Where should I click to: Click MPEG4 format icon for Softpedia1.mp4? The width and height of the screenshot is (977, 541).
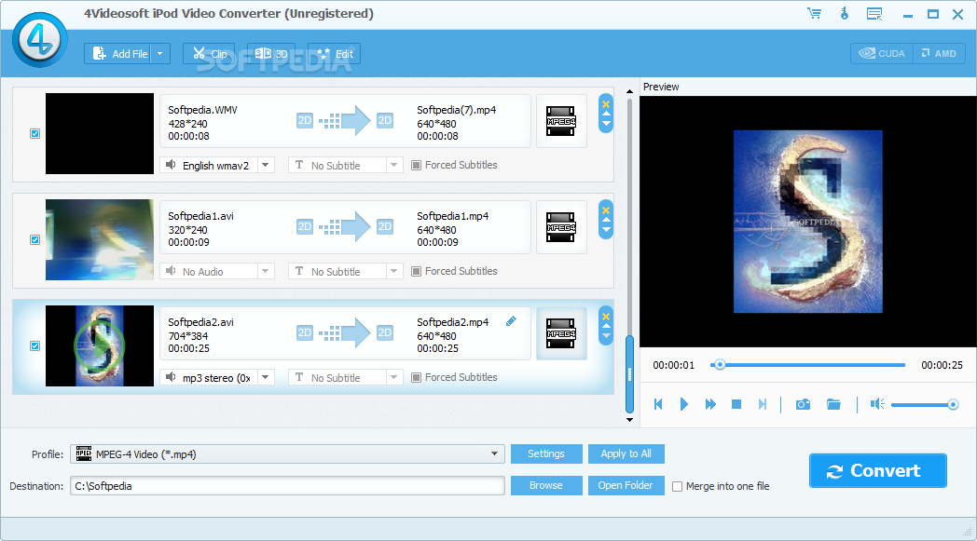(x=561, y=227)
